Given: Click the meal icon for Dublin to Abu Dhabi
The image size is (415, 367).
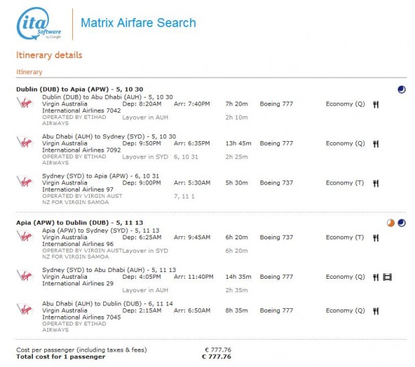Looking at the screenshot, I should [x=376, y=104].
